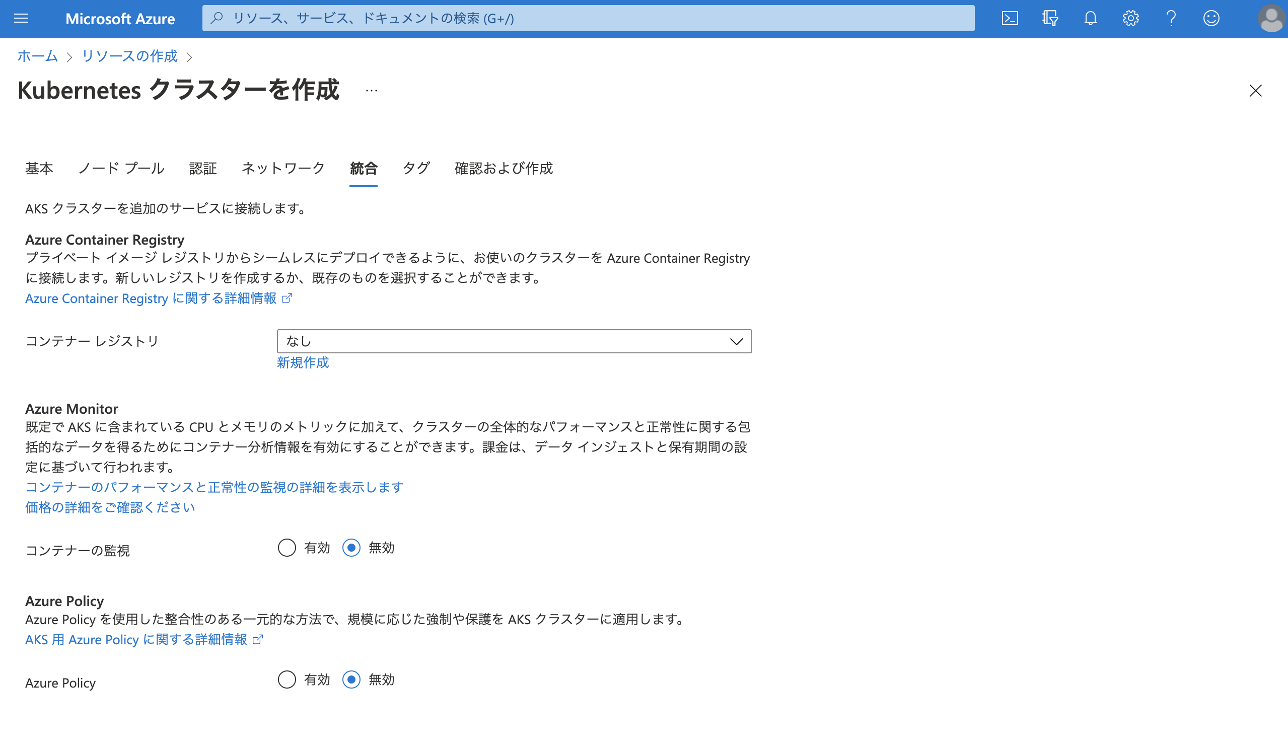Open the help question mark icon
The height and width of the screenshot is (754, 1288).
click(x=1171, y=19)
